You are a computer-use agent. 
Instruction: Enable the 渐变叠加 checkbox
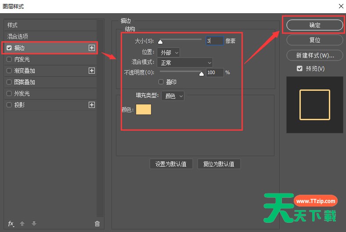point(9,71)
